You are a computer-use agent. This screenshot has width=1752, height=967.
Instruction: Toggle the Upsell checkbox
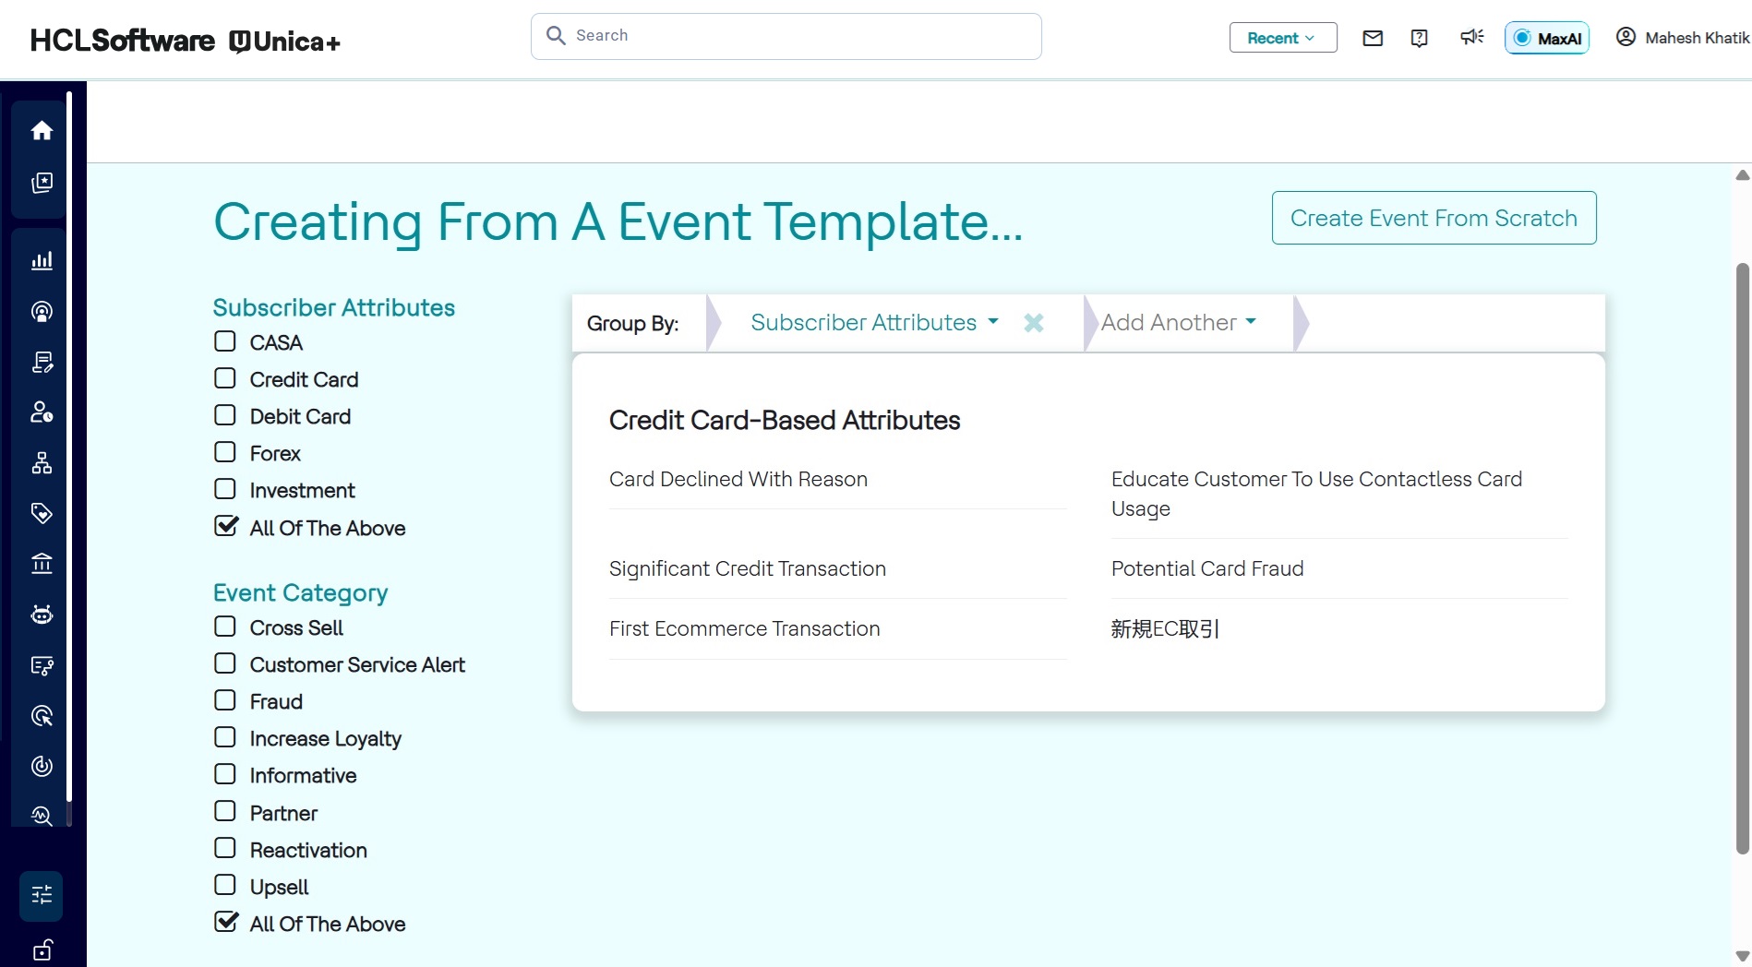tap(225, 886)
